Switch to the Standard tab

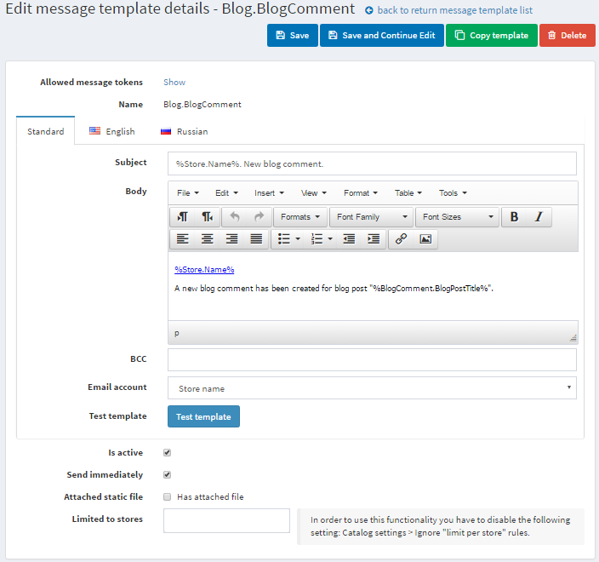45,131
